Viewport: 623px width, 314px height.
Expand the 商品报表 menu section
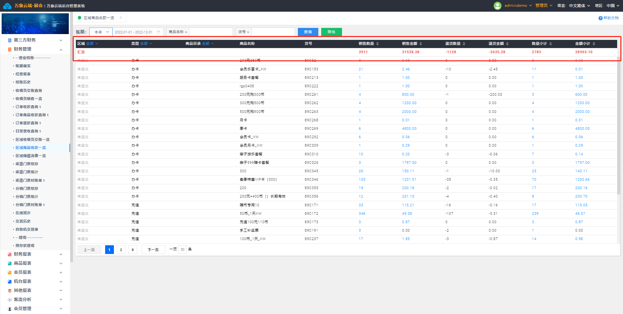61,263
